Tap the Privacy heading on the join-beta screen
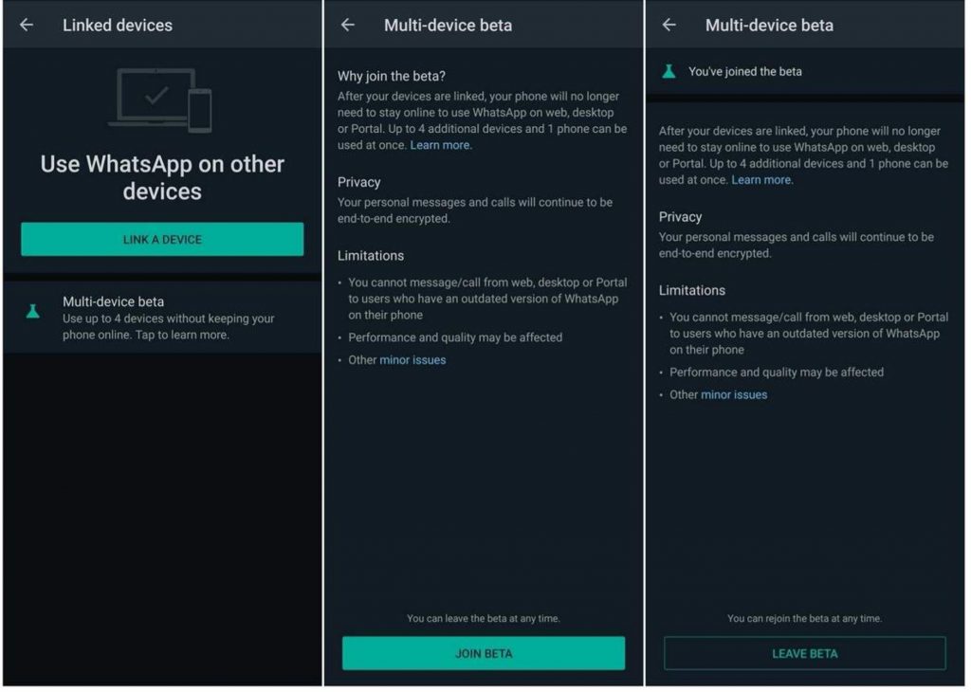Screen dimensions: 971x692 359,183
